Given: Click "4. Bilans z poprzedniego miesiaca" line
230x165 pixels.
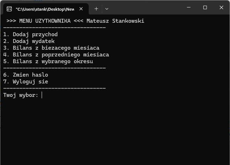Looking at the screenshot, I should pyautogui.click(x=56, y=55).
